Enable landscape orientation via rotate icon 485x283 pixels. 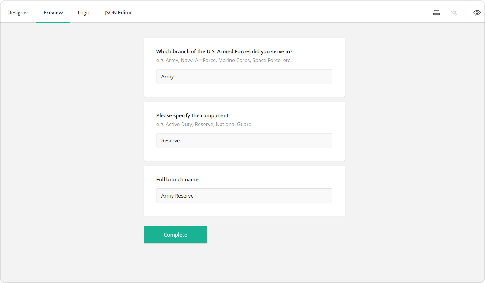pyautogui.click(x=454, y=12)
